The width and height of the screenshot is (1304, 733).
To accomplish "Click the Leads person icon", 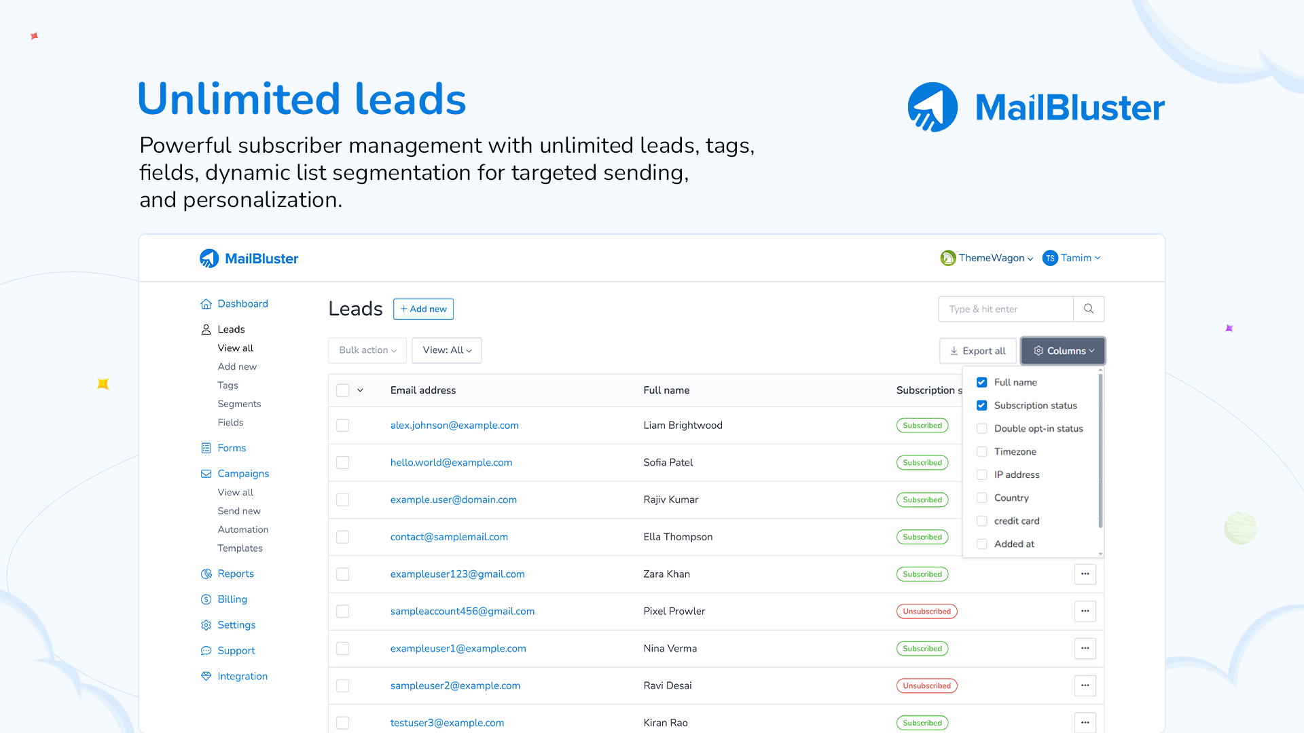I will click(206, 330).
